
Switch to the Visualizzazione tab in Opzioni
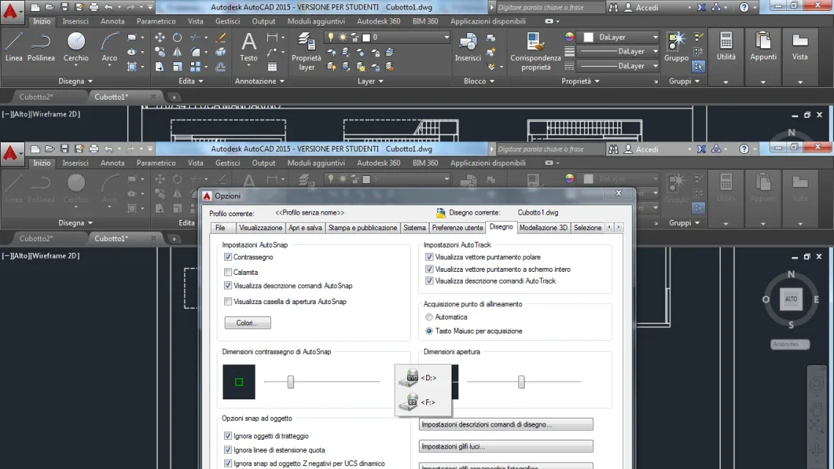(x=261, y=228)
